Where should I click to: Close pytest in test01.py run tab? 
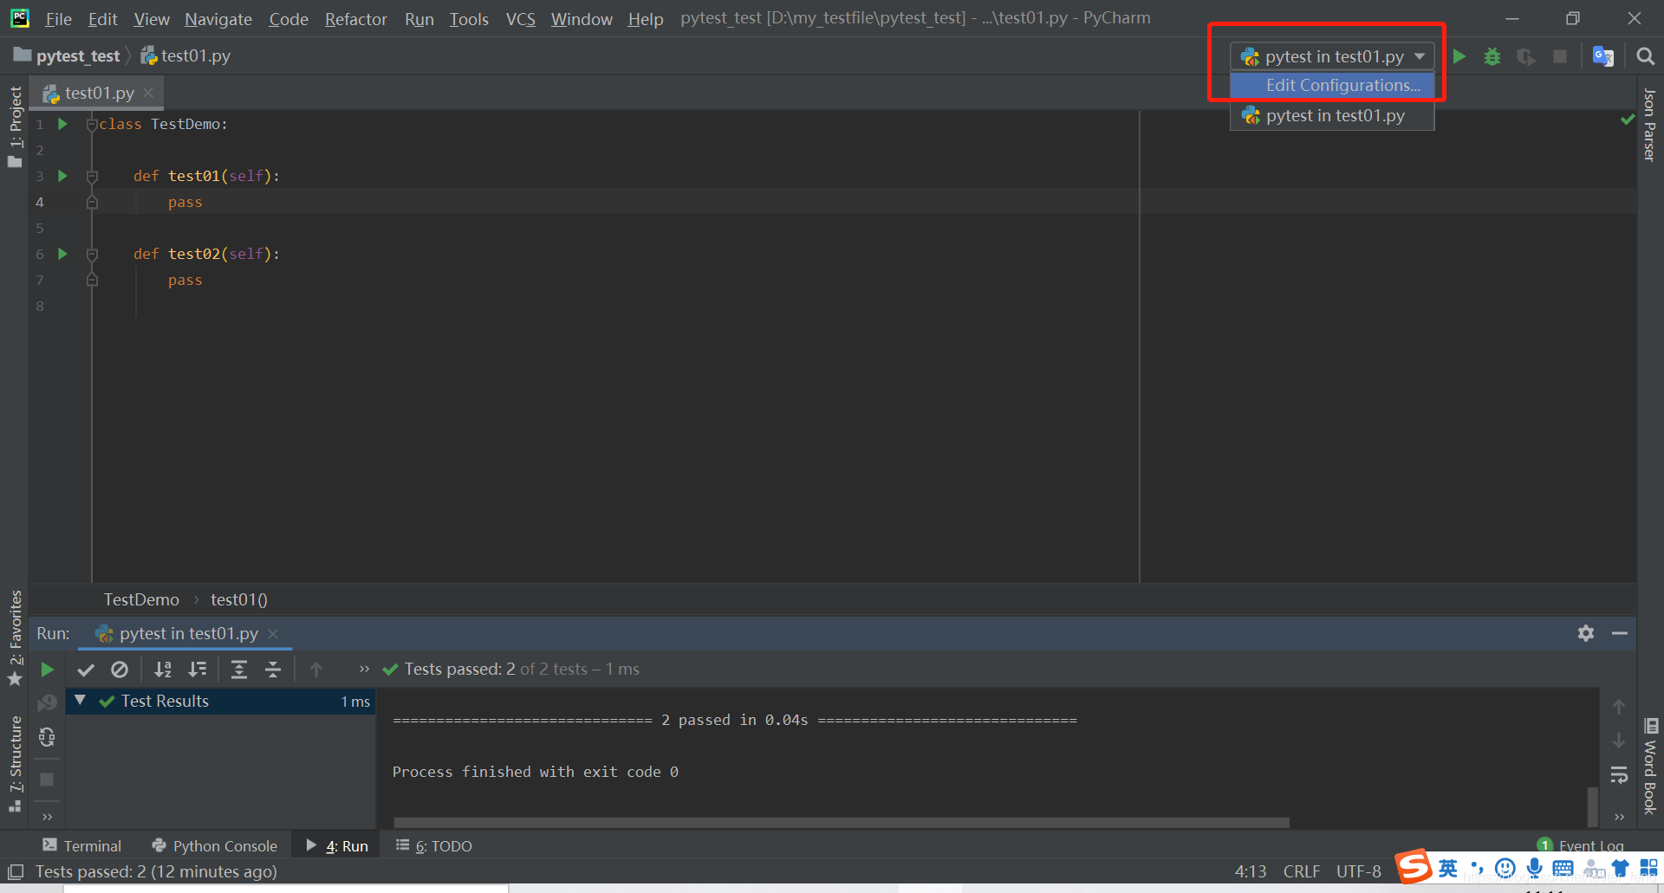273,634
